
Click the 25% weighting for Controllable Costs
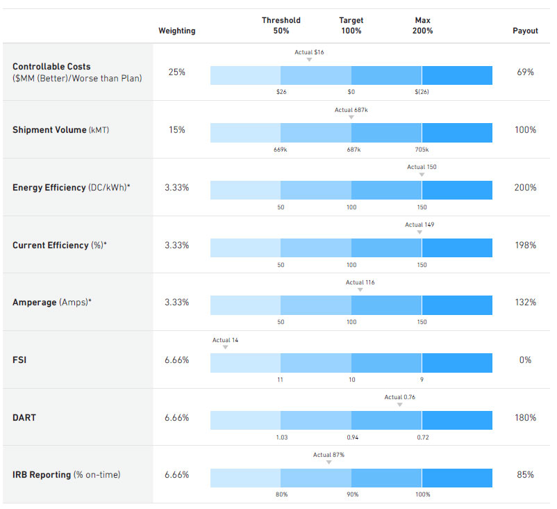176,72
